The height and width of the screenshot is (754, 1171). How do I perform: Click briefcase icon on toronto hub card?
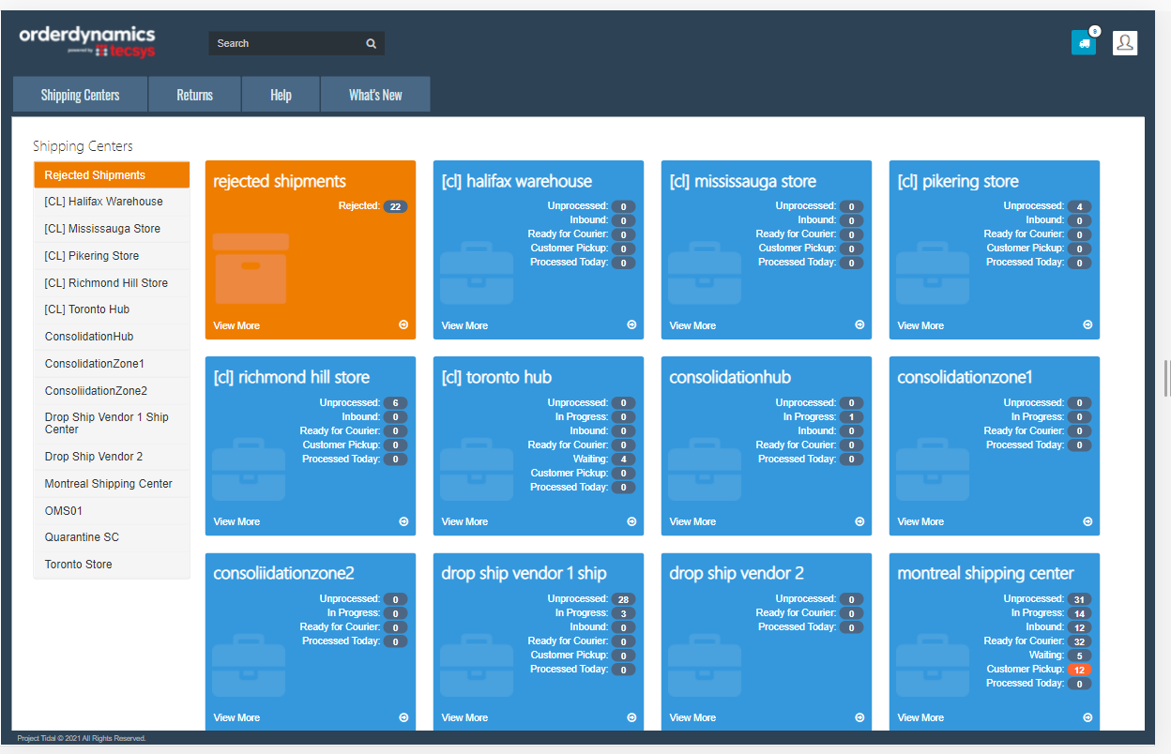tap(477, 469)
